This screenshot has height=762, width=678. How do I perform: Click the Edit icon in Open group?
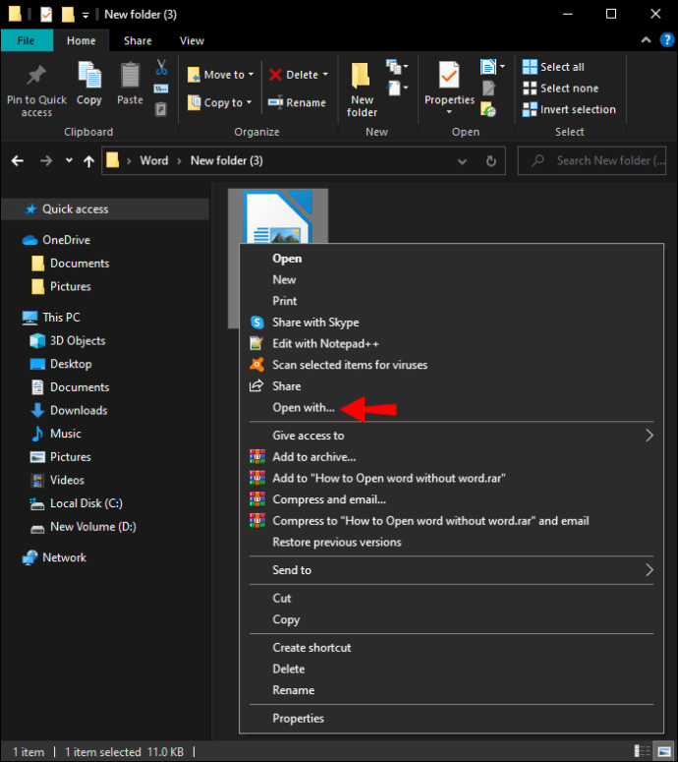(x=488, y=88)
